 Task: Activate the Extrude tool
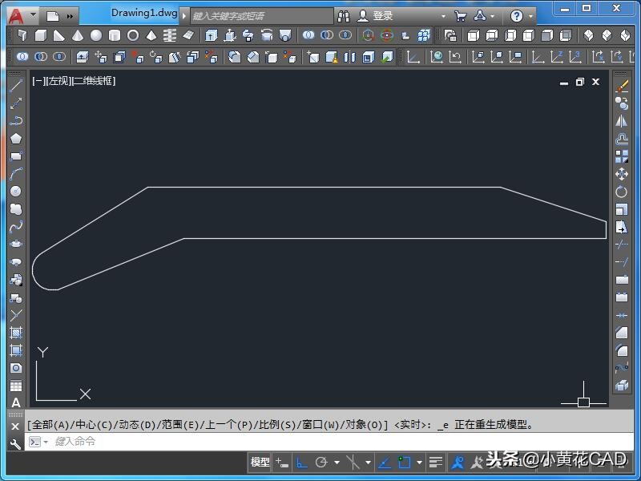coord(211,35)
